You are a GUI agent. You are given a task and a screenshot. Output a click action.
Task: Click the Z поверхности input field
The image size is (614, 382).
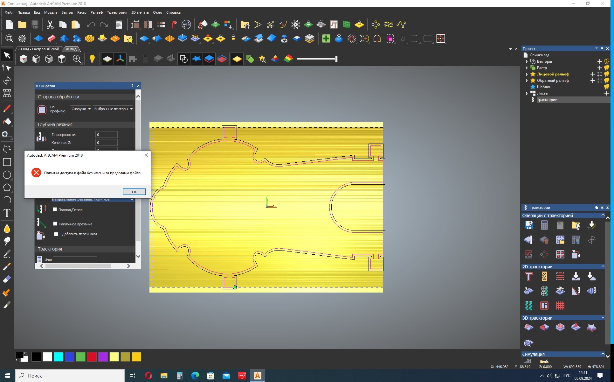tap(107, 135)
